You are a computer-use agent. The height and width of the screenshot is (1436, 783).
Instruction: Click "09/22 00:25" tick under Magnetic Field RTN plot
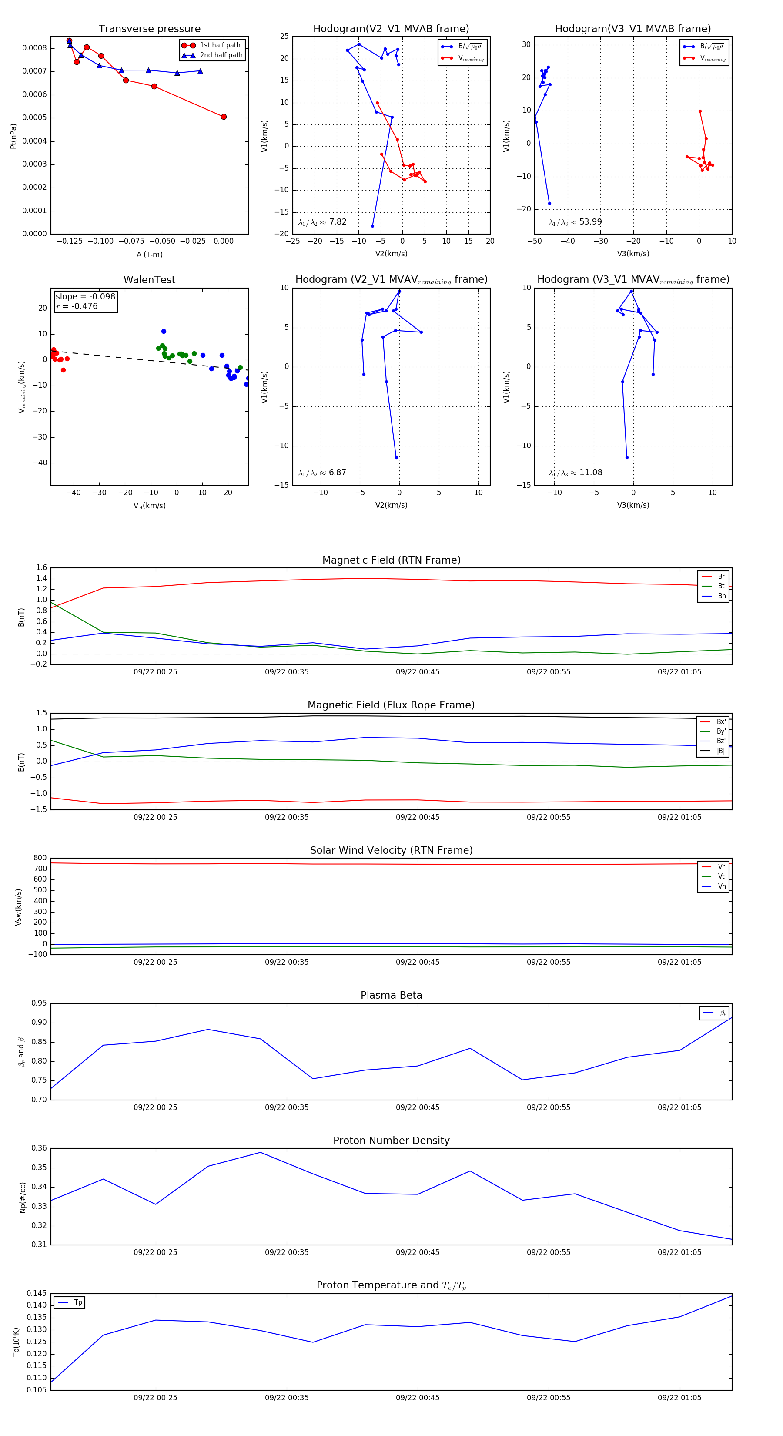pos(155,672)
